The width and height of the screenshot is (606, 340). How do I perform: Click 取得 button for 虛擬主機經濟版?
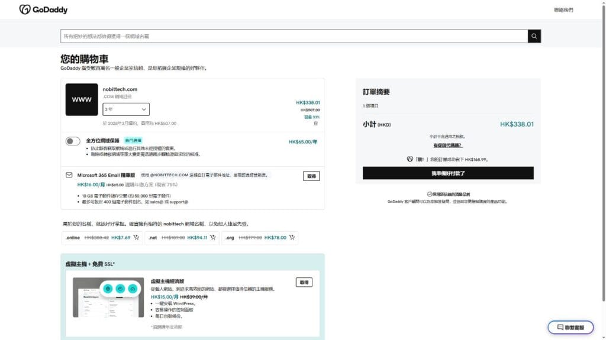pyautogui.click(x=304, y=283)
